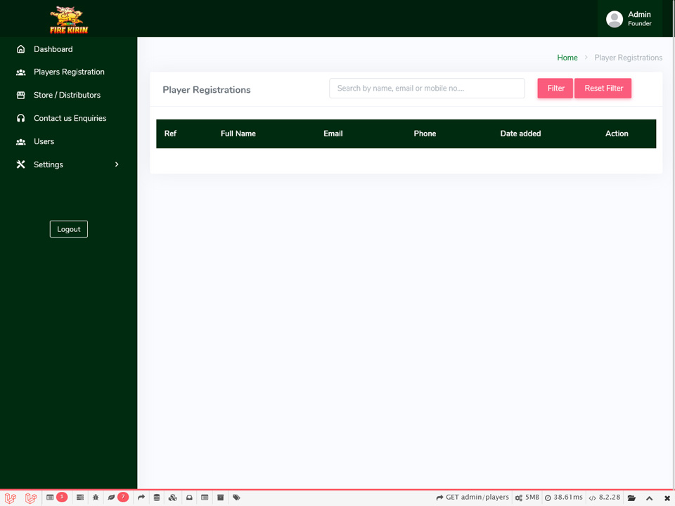Open Store / Distributors menu item
The height and width of the screenshot is (506, 675).
click(67, 95)
